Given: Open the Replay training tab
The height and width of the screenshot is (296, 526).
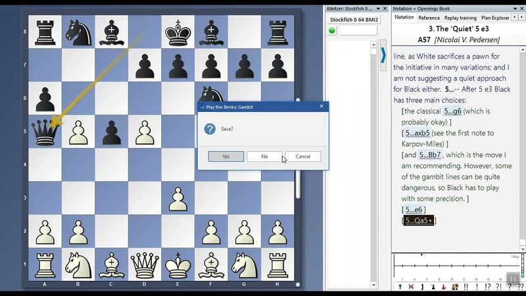Looking at the screenshot, I should (460, 18).
